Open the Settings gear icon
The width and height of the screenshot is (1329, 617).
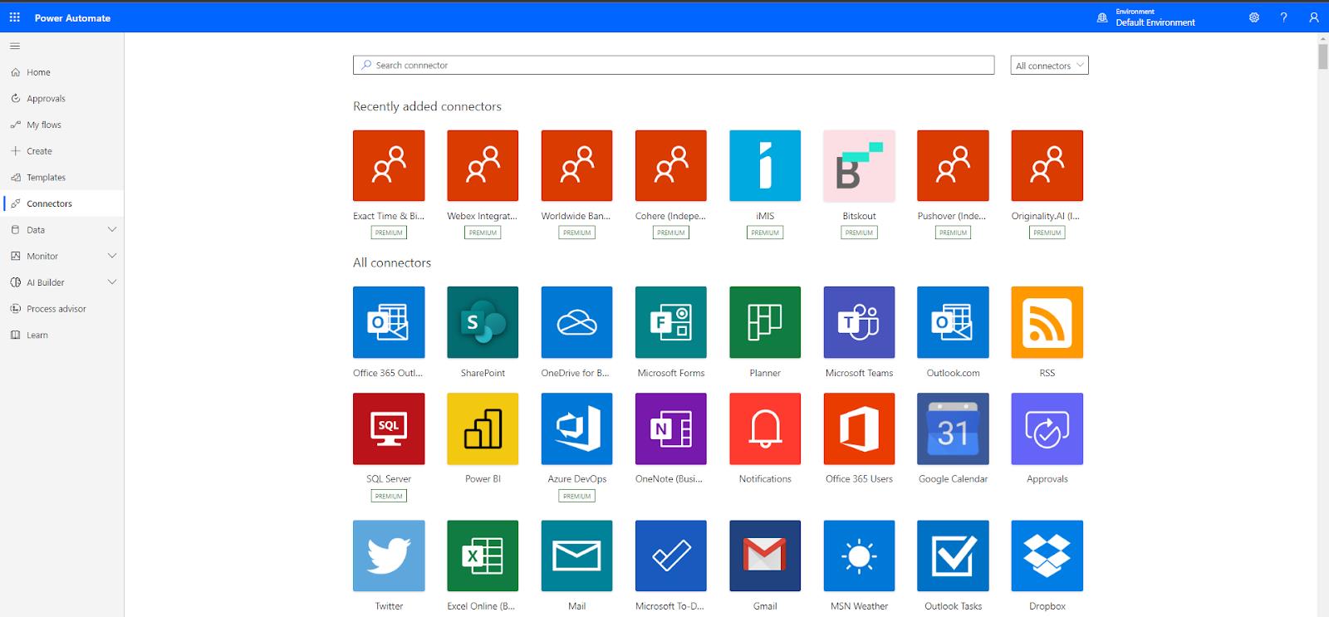(1254, 17)
